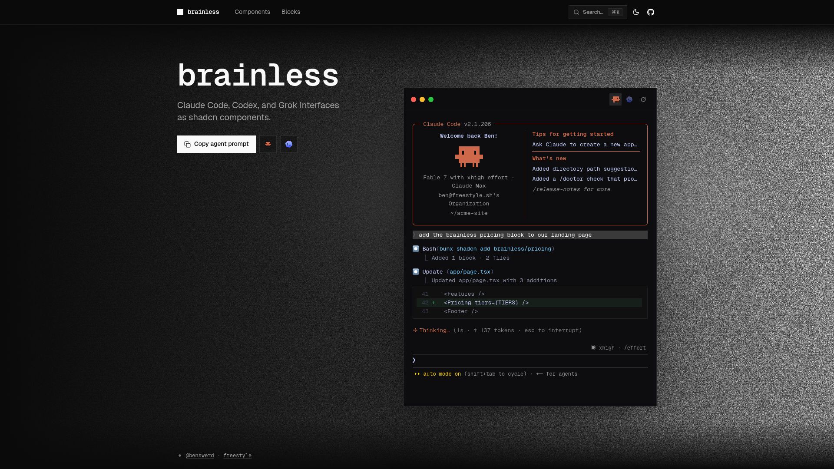Image resolution: width=834 pixels, height=469 pixels.
Task: Click the Update app/page.tsx status indicator
Action: coord(416,272)
